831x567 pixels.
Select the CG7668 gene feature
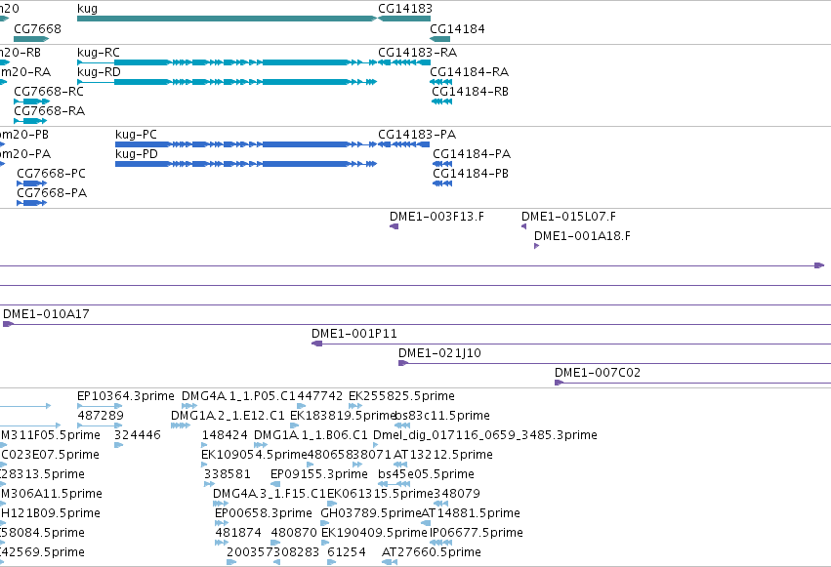pyautogui.click(x=31, y=39)
